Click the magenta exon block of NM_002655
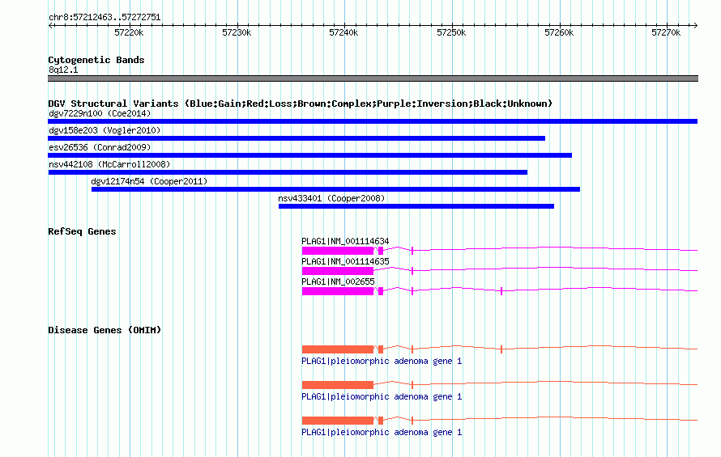This screenshot has width=721, height=457. [338, 290]
